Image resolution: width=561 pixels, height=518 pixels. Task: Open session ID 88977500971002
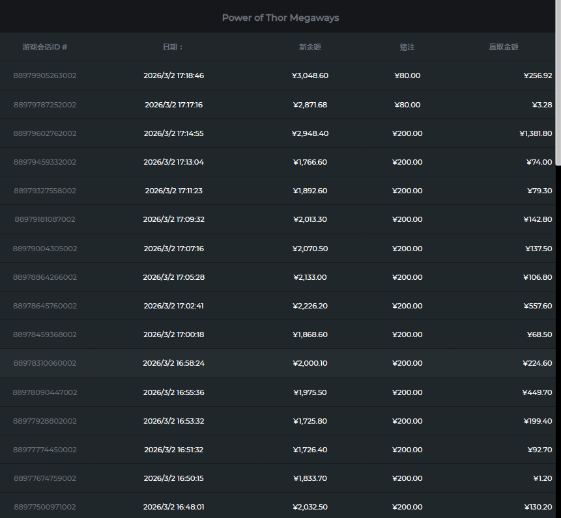pos(45,507)
